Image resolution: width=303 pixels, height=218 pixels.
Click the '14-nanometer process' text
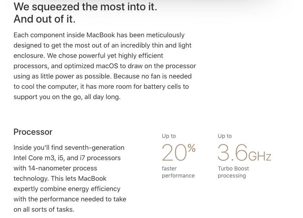point(62,168)
